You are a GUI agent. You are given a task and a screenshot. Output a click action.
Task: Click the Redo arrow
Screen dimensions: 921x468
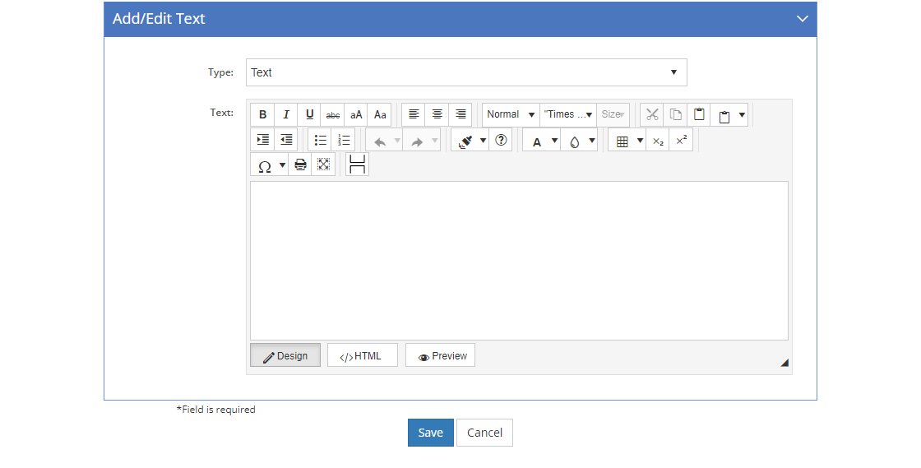click(x=417, y=141)
